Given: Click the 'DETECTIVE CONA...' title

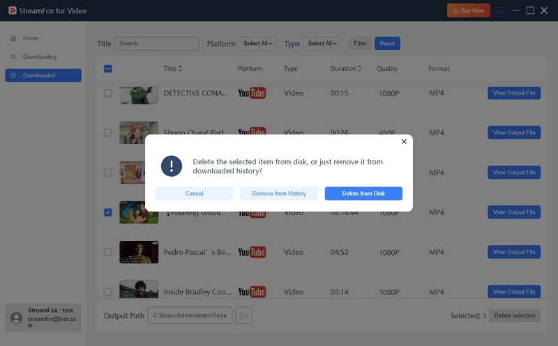Looking at the screenshot, I should click(196, 93).
